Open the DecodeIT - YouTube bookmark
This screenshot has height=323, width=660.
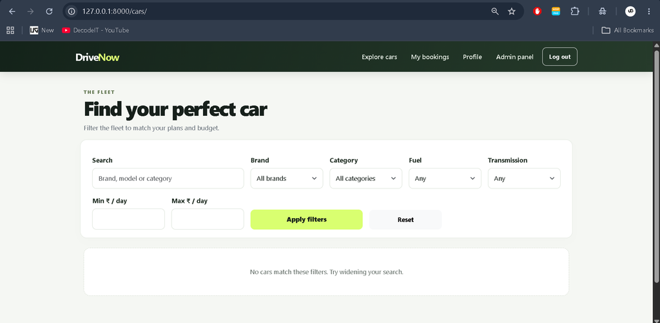tap(95, 30)
